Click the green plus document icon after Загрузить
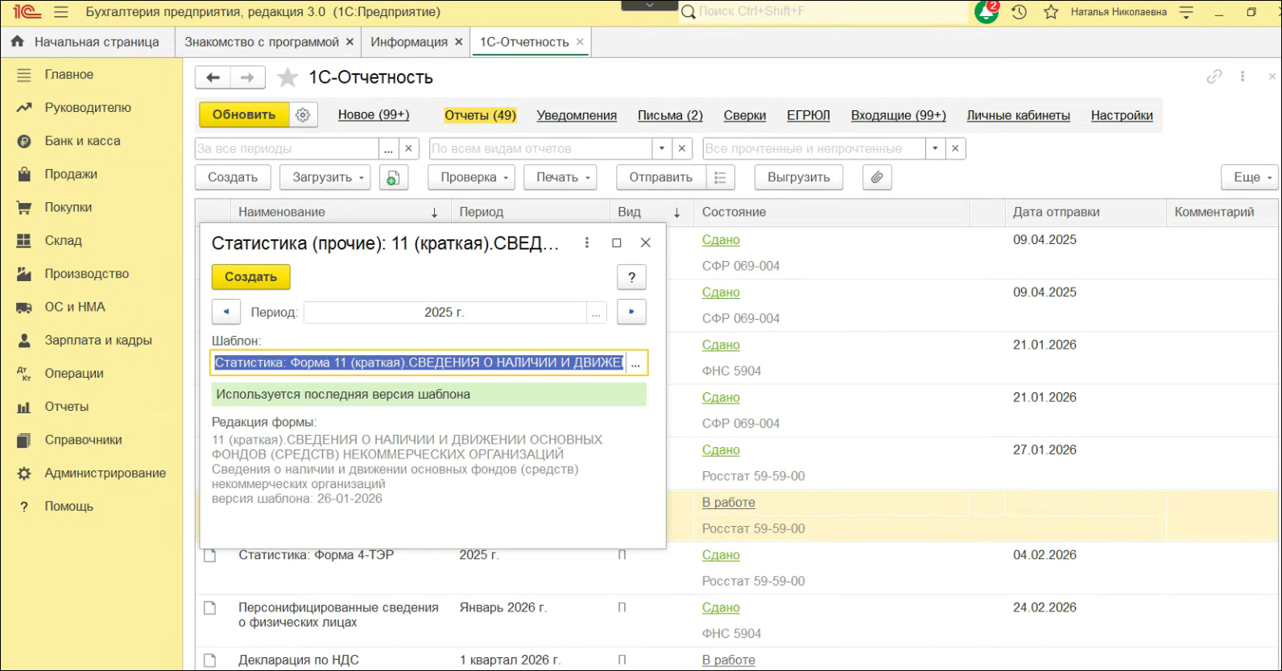 pos(392,177)
